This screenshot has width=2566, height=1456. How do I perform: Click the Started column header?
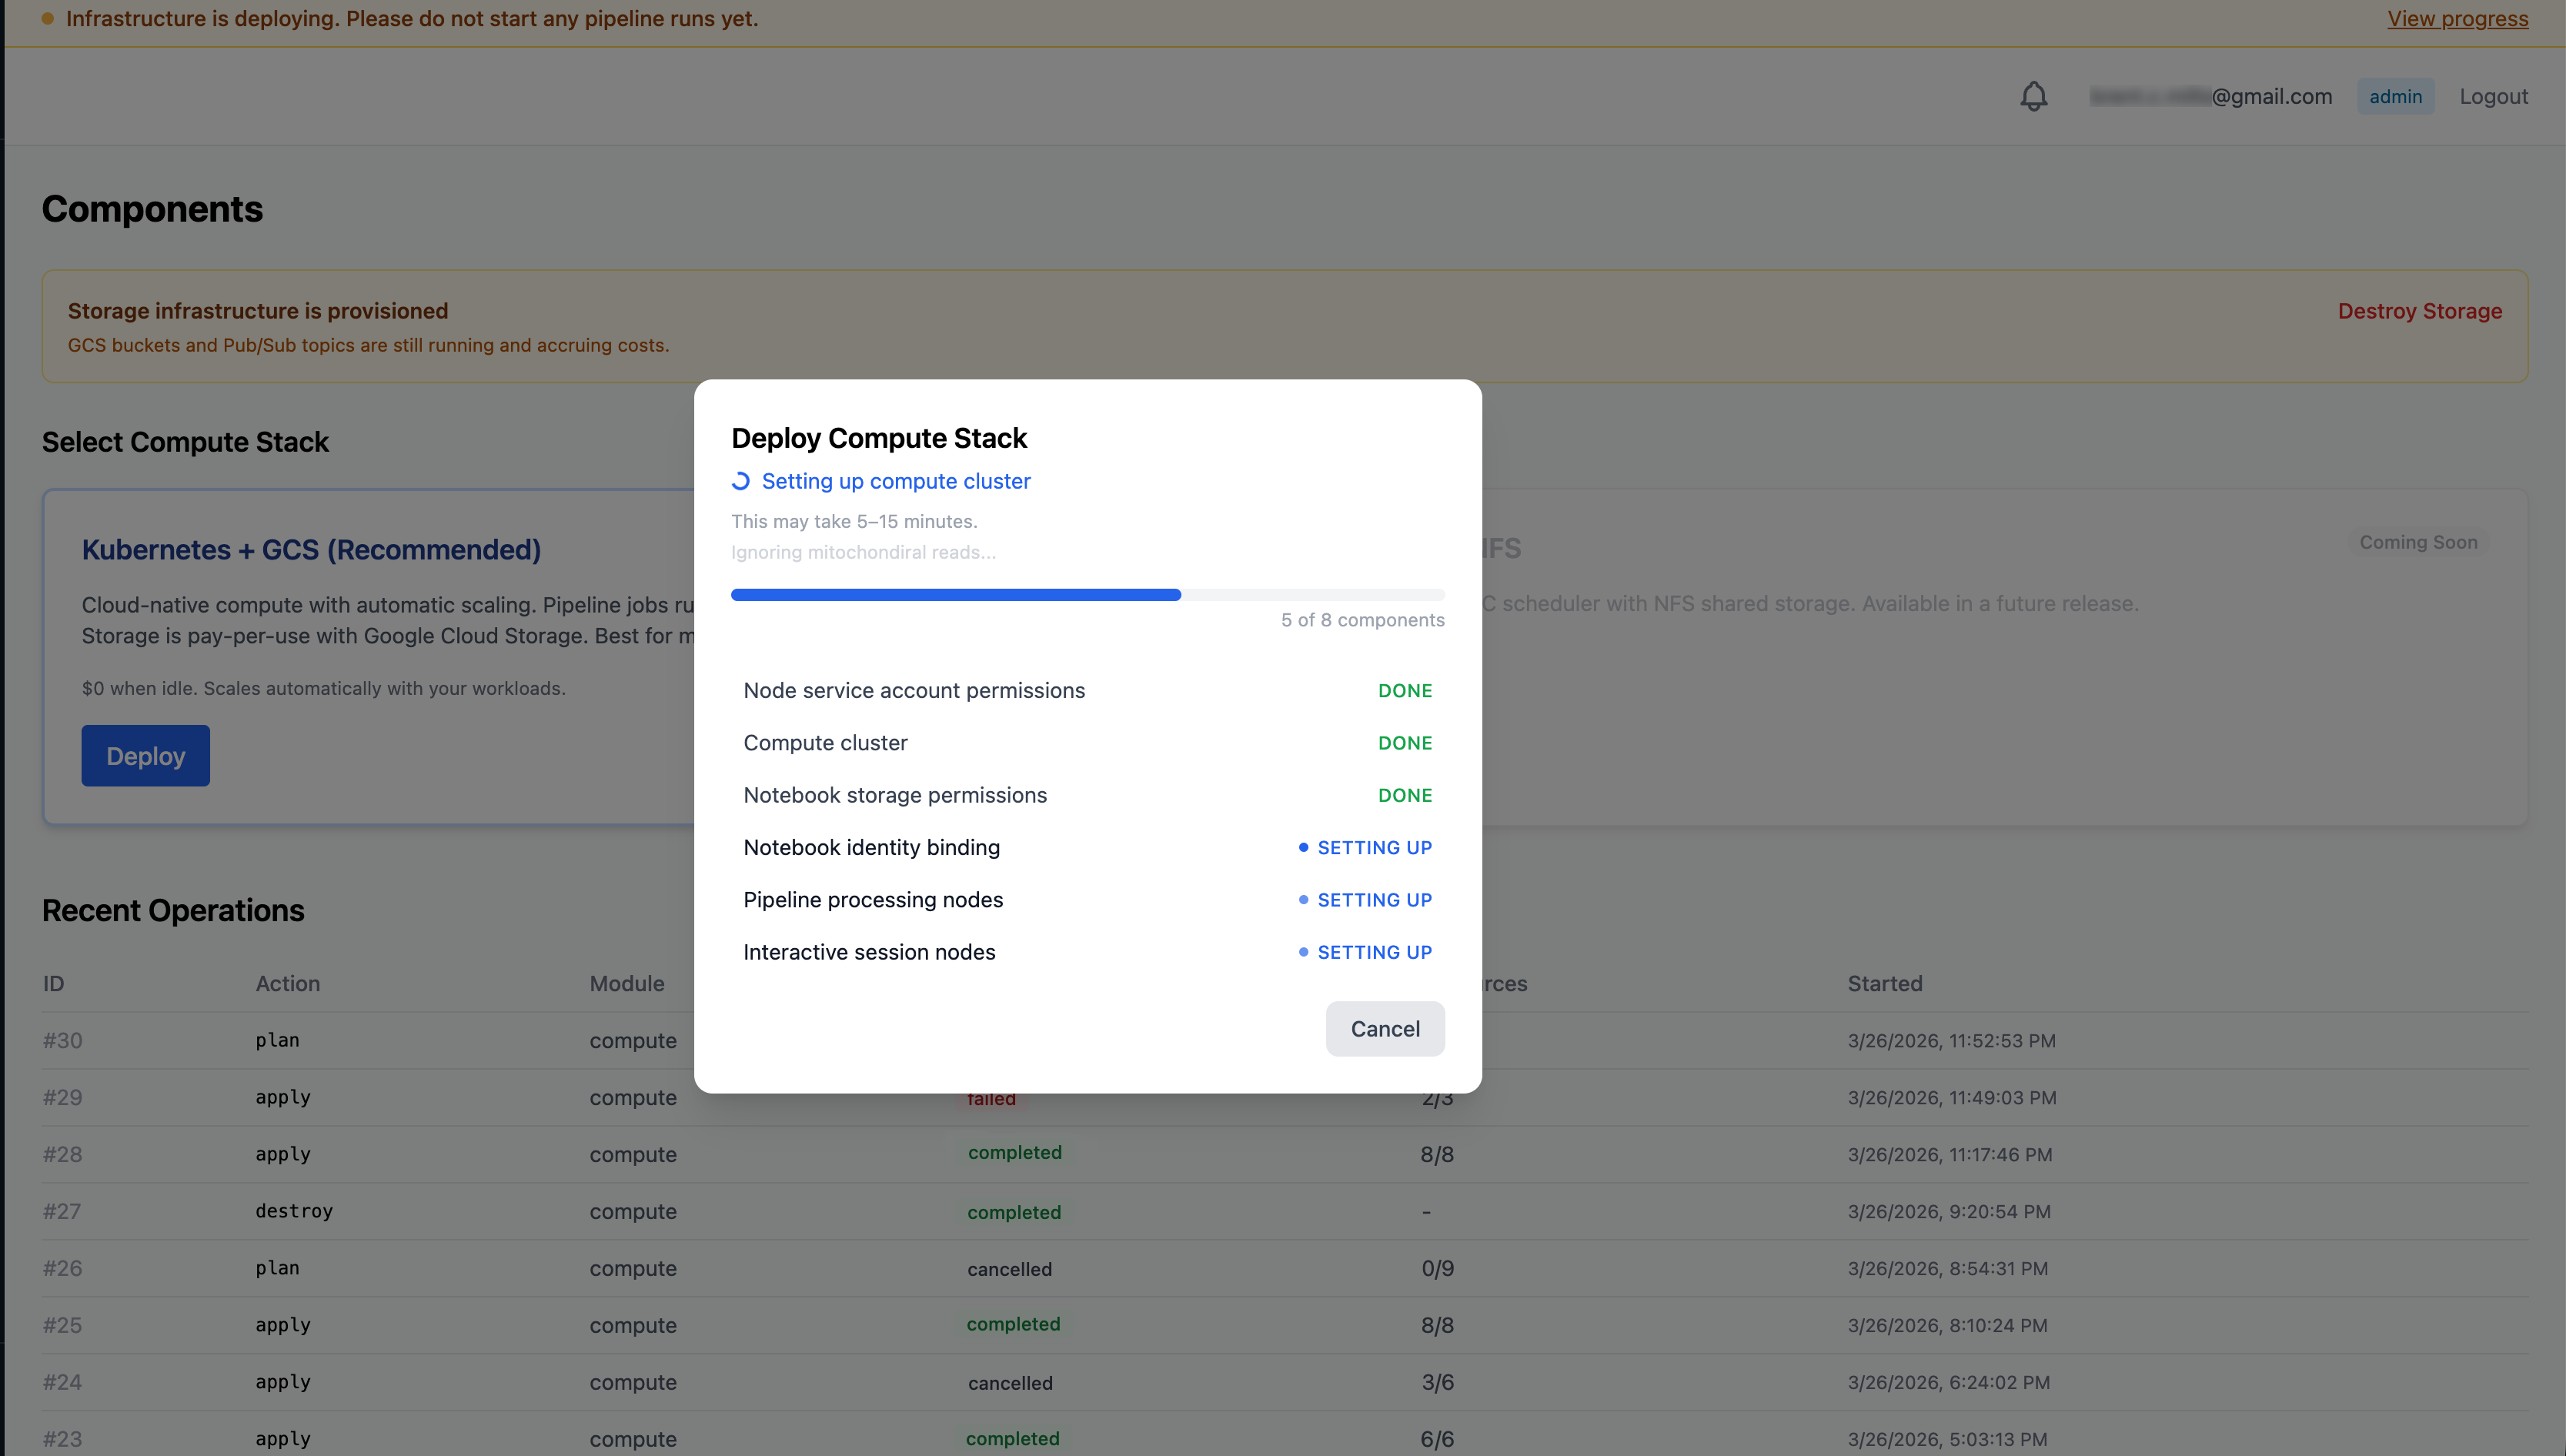point(1885,983)
